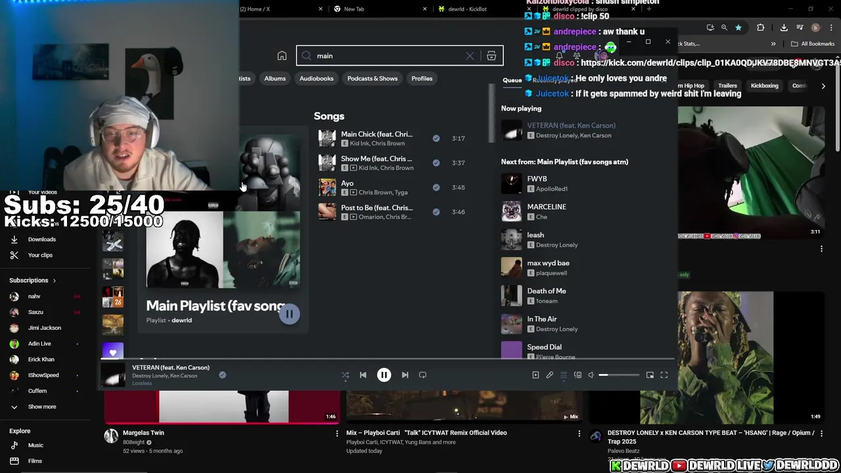This screenshot has width=841, height=473.
Task: Open the All Bookmarks folder
Action: tap(813, 44)
